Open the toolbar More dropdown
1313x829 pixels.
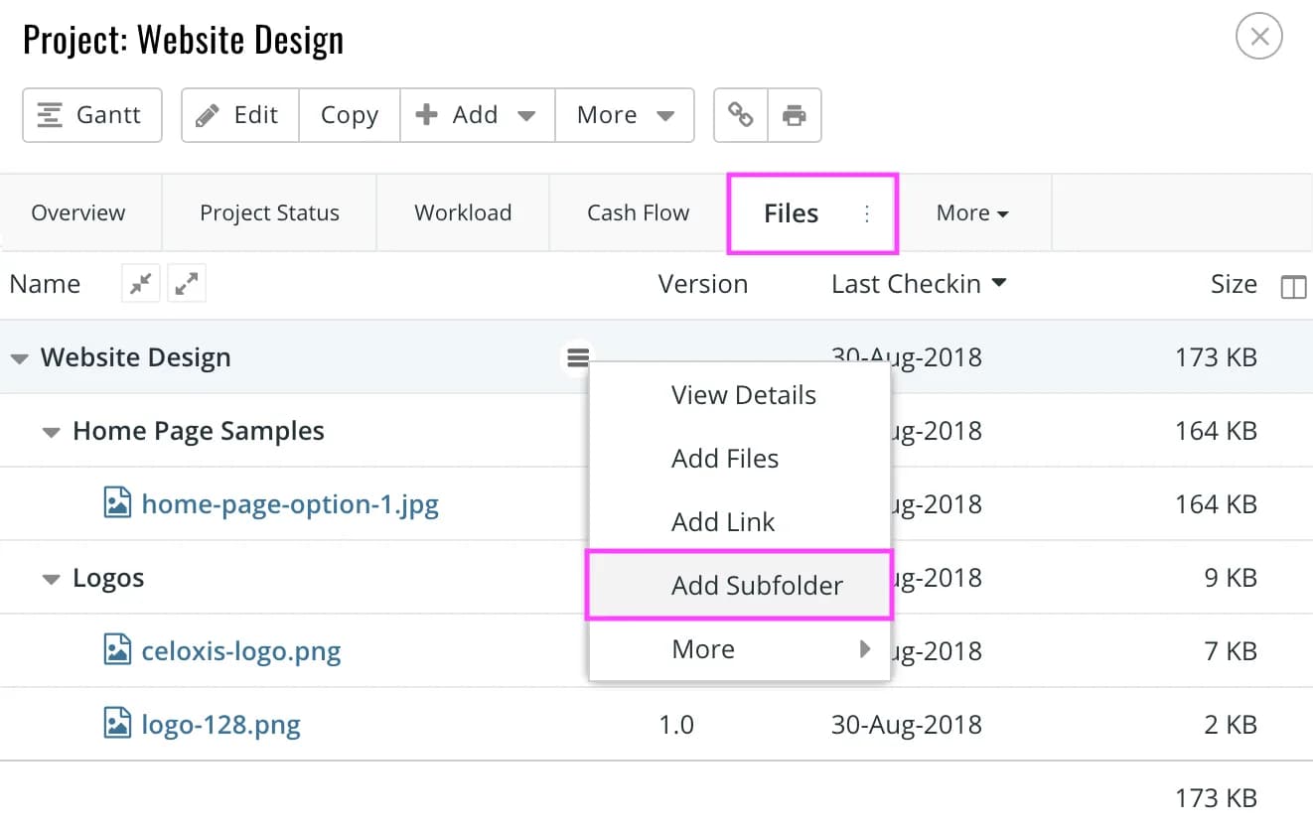(x=625, y=115)
